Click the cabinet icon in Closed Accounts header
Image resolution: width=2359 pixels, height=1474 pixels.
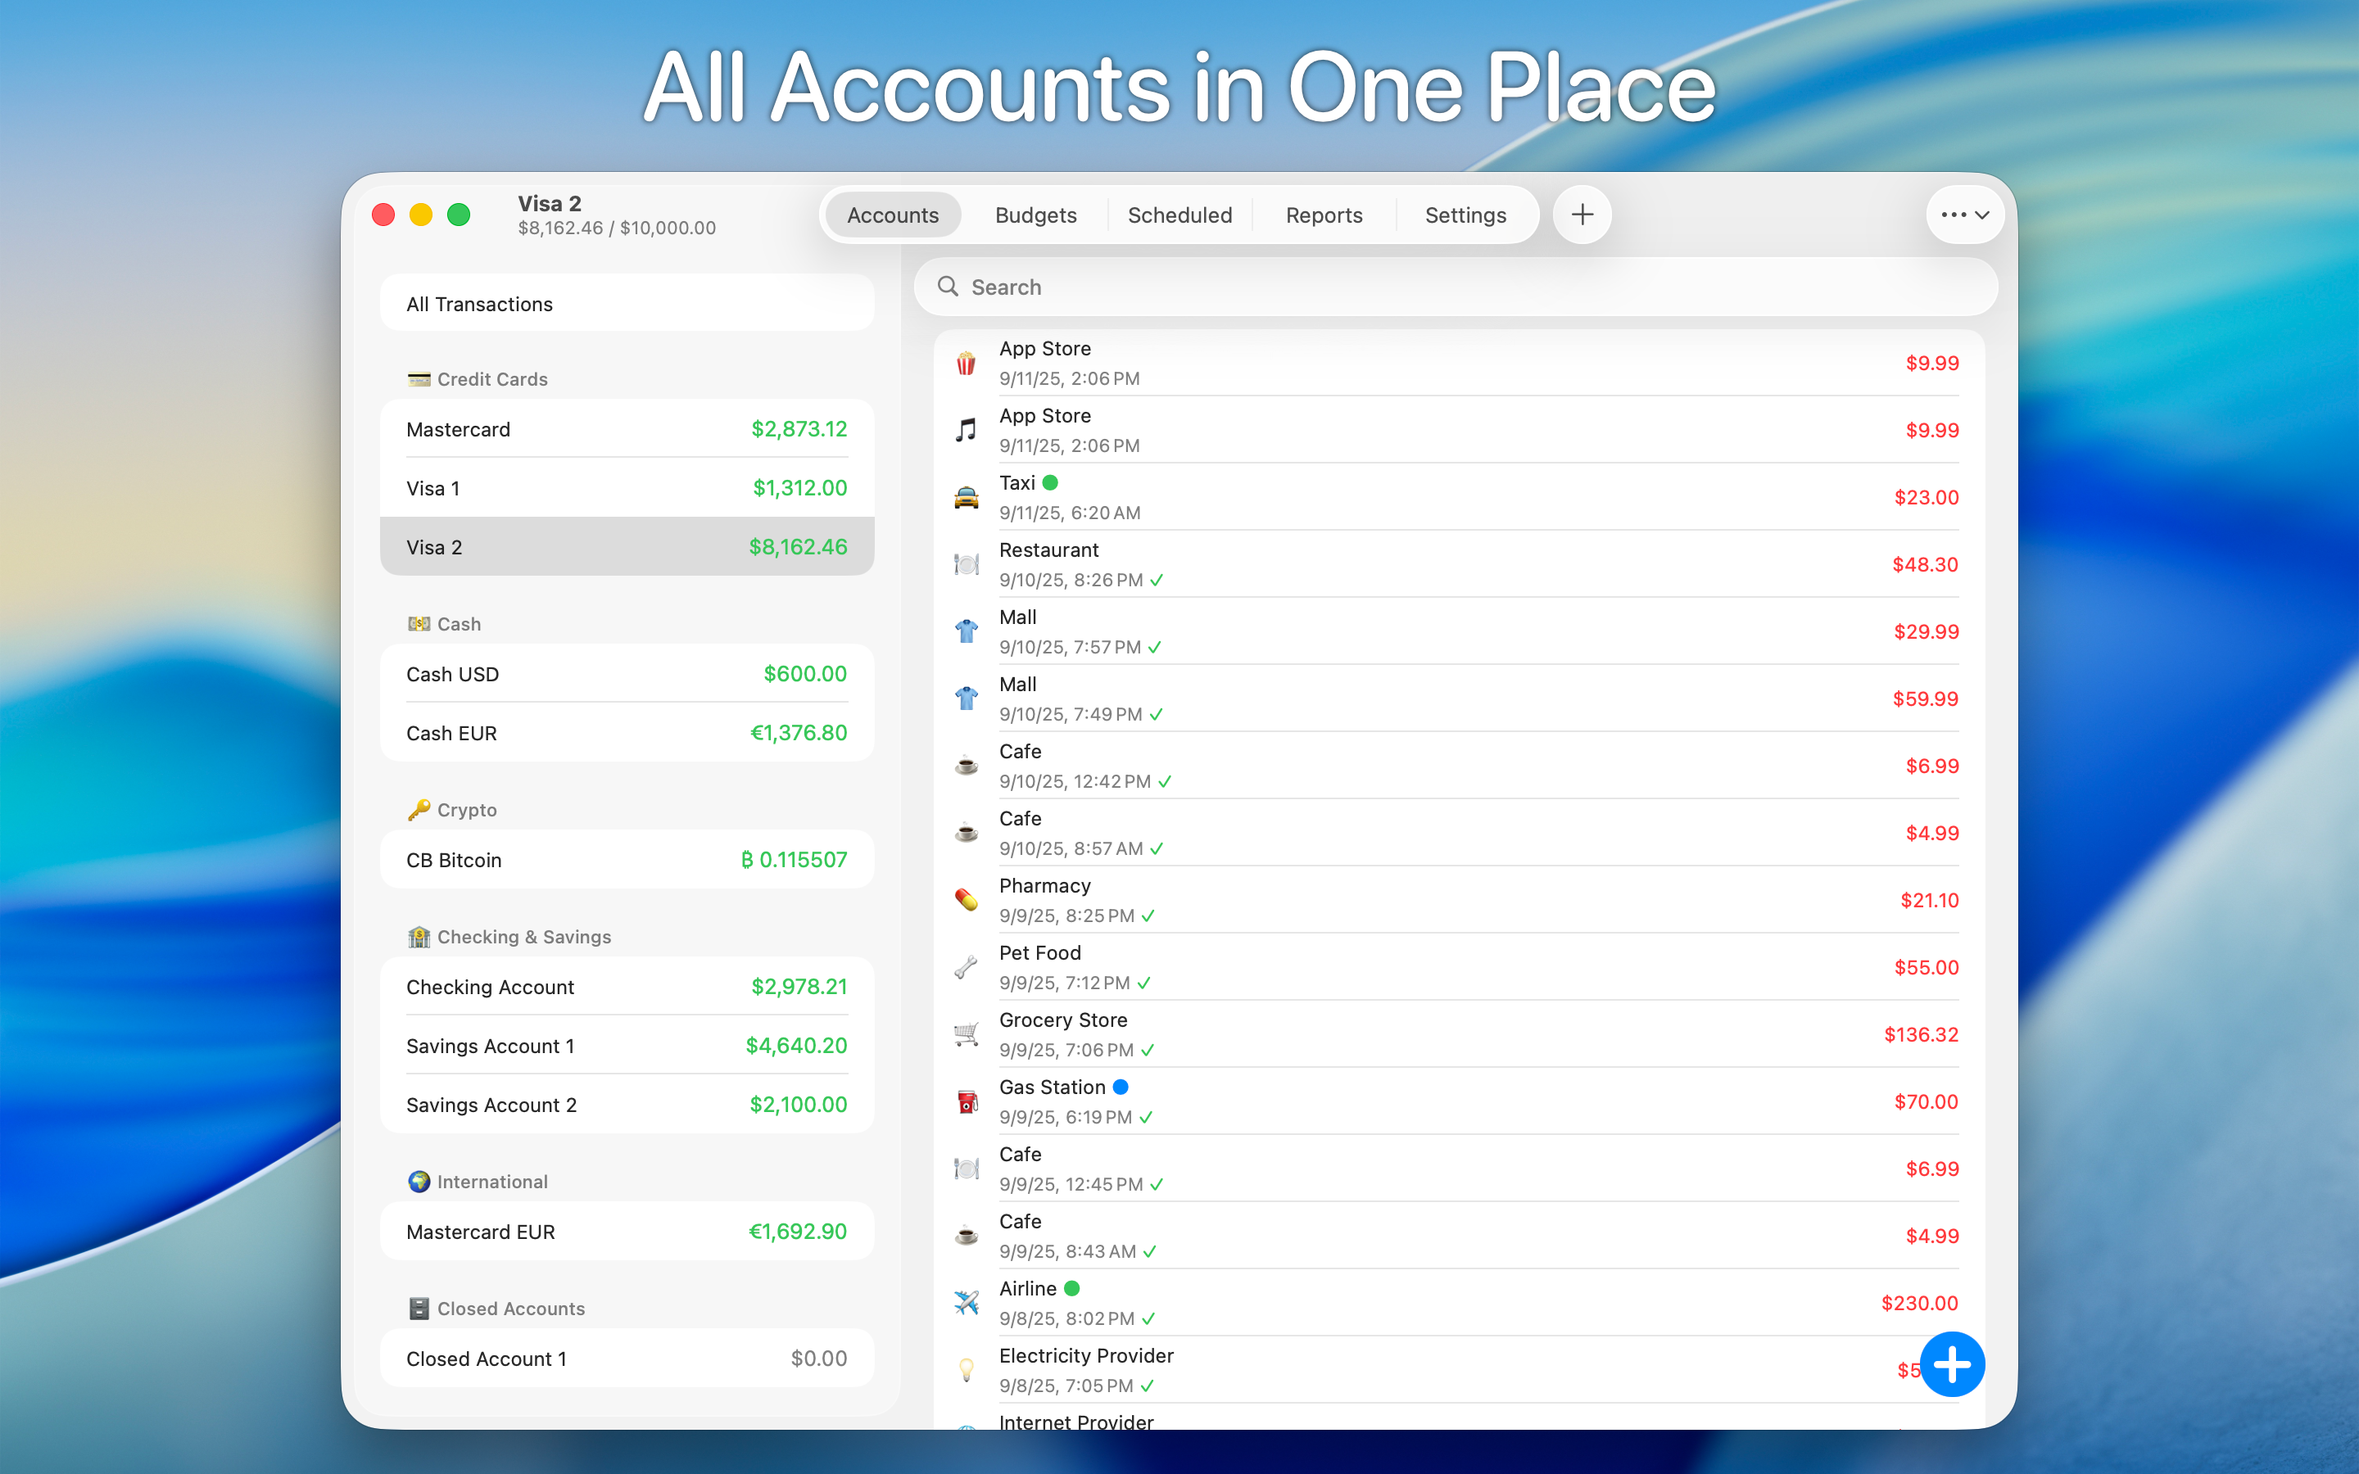click(419, 1309)
